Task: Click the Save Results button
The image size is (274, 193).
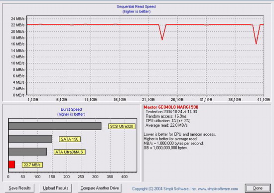Action: [x=19, y=188]
